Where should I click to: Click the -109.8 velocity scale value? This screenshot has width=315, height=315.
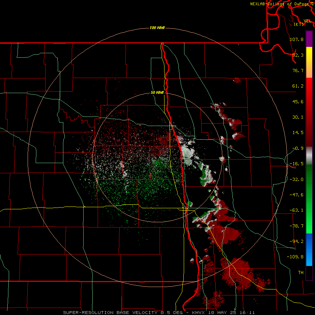point(295,257)
